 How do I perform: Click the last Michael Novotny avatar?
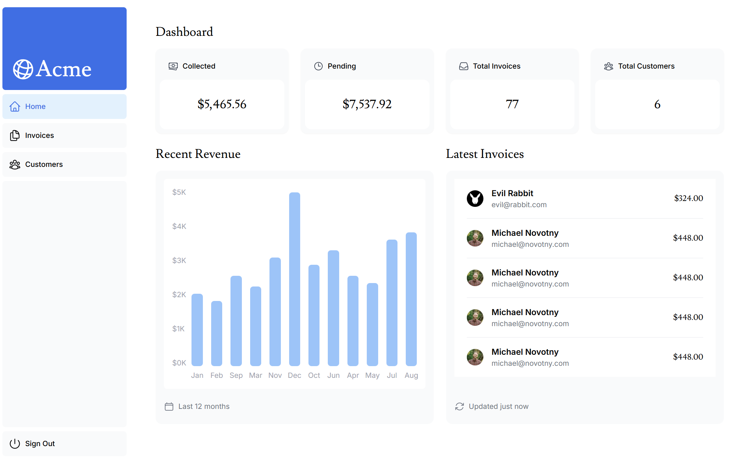475,357
